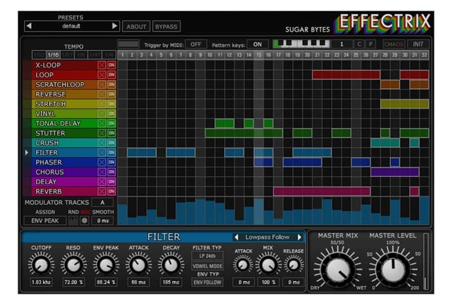Toggle Trigger by MIDI OFF switch
This screenshot has width=452, height=301.
pos(195,45)
